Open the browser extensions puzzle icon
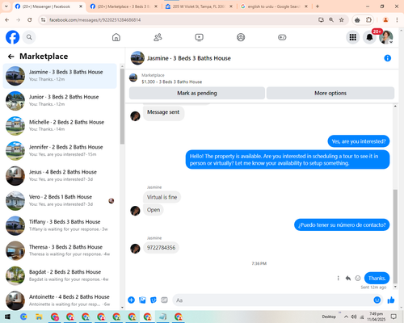This screenshot has height=323, width=404. pyautogui.click(x=368, y=20)
